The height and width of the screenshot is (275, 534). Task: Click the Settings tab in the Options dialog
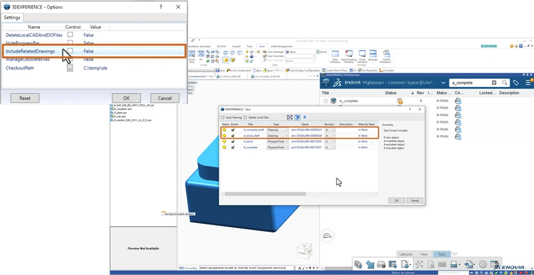coord(12,17)
